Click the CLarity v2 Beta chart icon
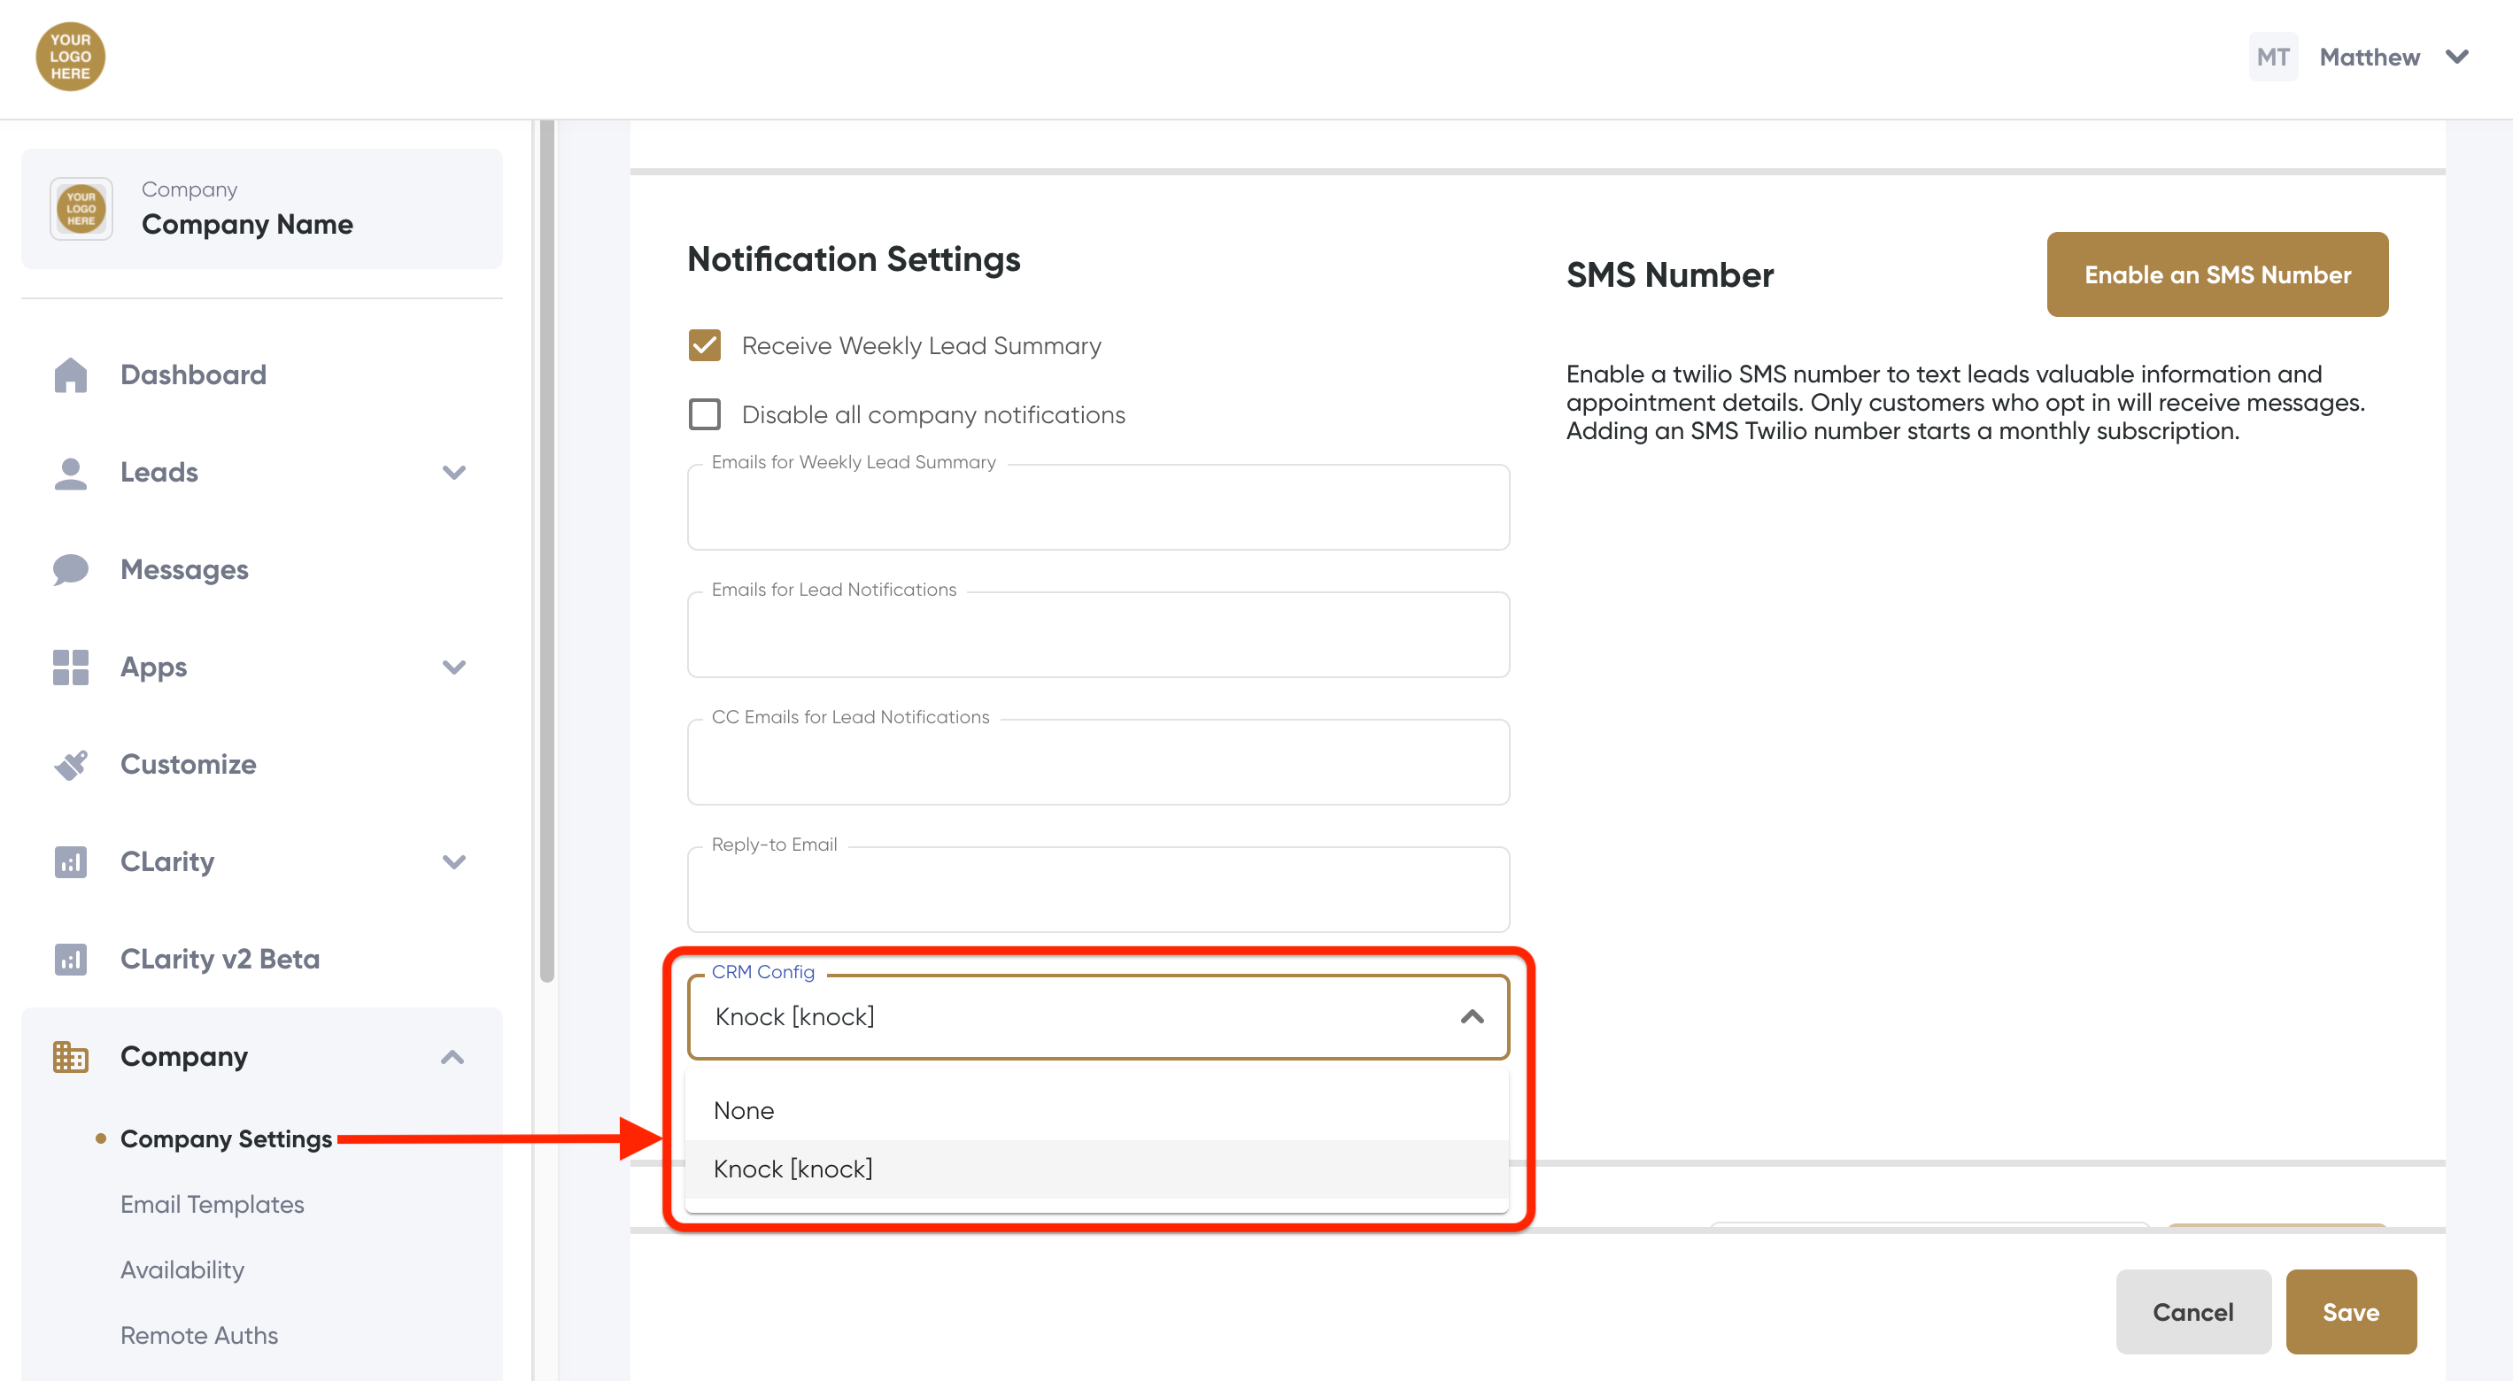This screenshot has height=1381, width=2513. point(70,960)
